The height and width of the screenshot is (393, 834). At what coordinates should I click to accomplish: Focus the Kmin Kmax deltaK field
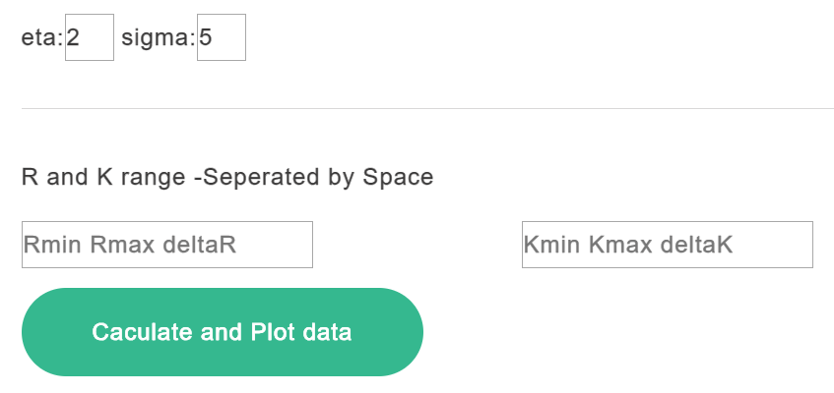coord(667,245)
